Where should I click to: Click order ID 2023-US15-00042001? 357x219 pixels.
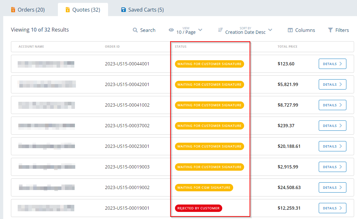pyautogui.click(x=127, y=84)
